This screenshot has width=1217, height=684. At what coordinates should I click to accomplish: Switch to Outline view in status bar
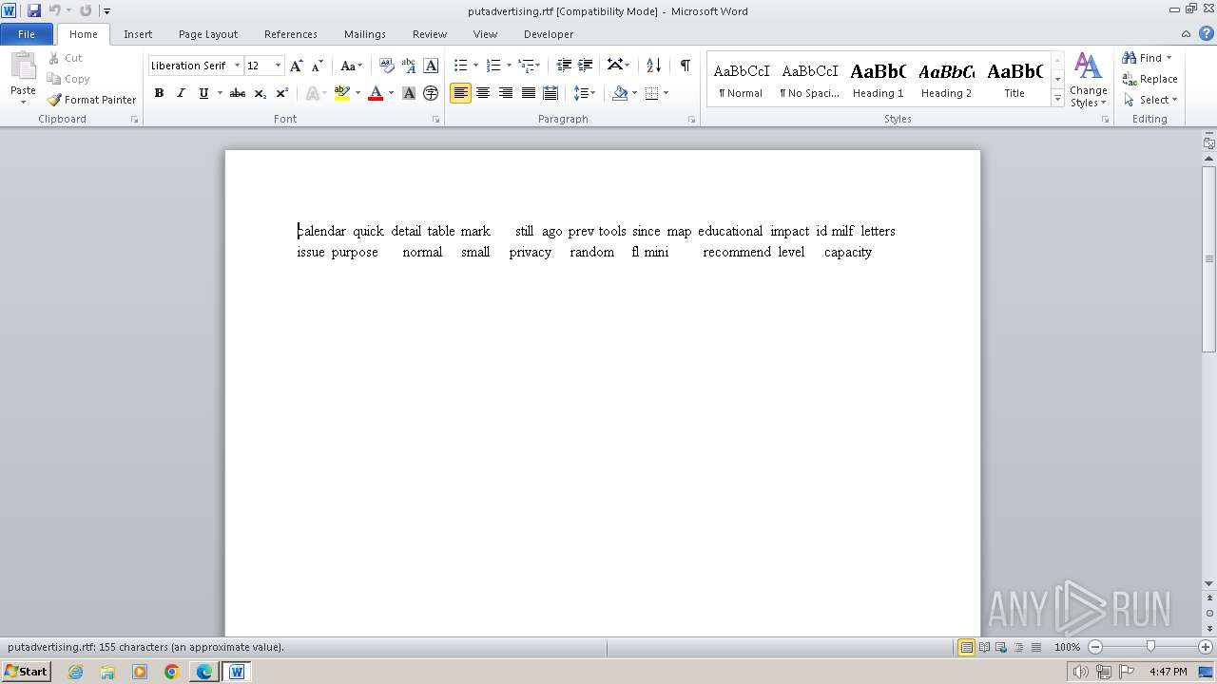(x=1018, y=647)
